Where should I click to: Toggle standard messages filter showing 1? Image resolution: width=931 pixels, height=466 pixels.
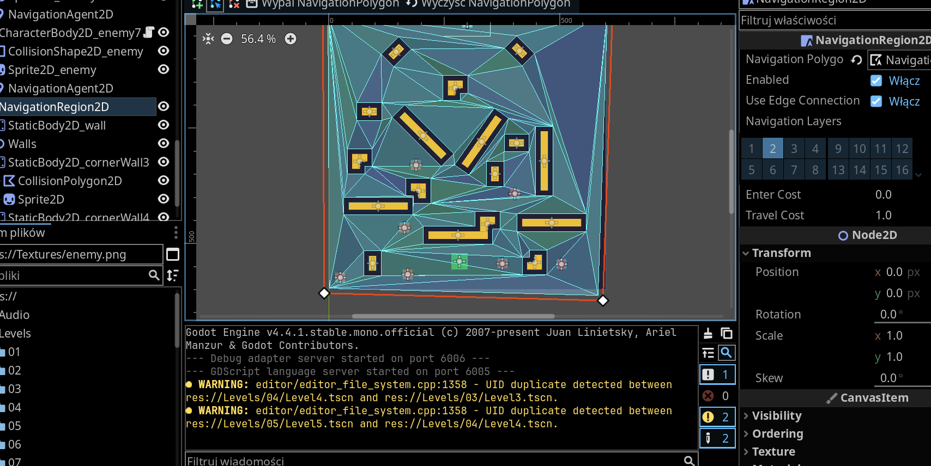click(717, 375)
